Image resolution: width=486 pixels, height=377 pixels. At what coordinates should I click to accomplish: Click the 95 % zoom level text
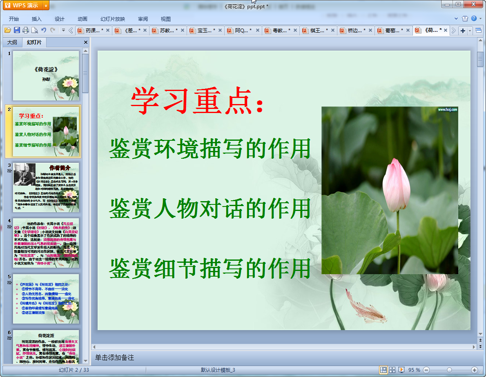coord(414,370)
